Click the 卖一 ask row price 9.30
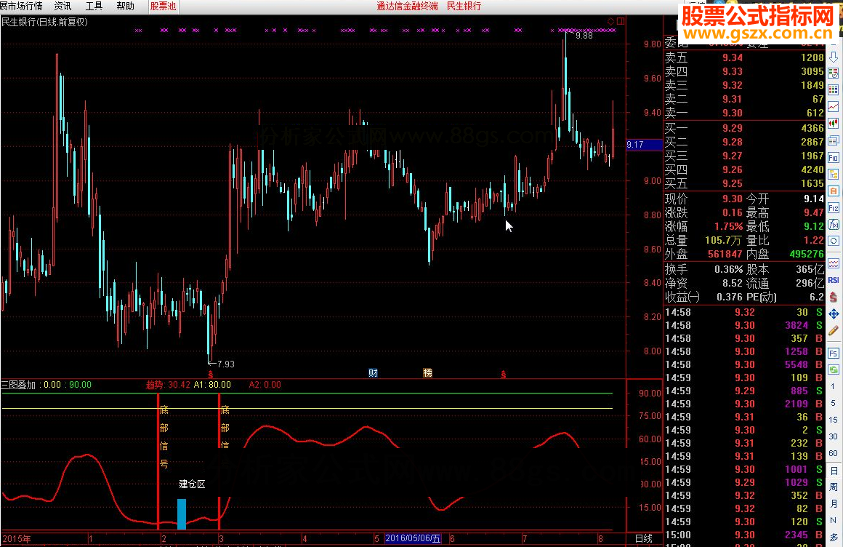This screenshot has width=843, height=547. point(733,113)
